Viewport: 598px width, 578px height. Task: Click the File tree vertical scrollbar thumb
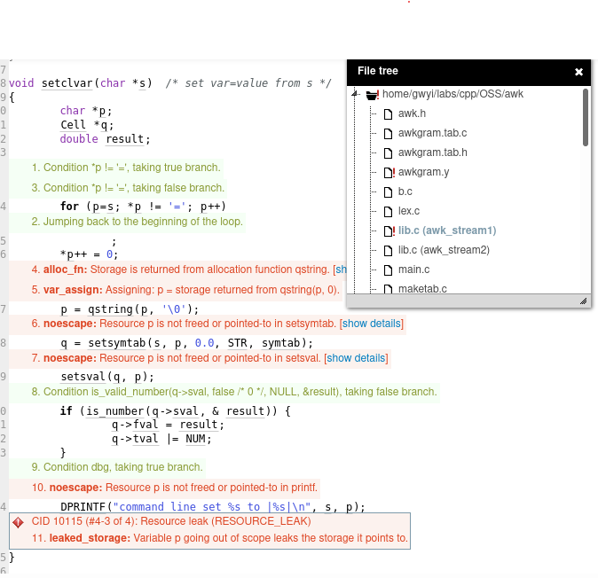click(x=586, y=117)
